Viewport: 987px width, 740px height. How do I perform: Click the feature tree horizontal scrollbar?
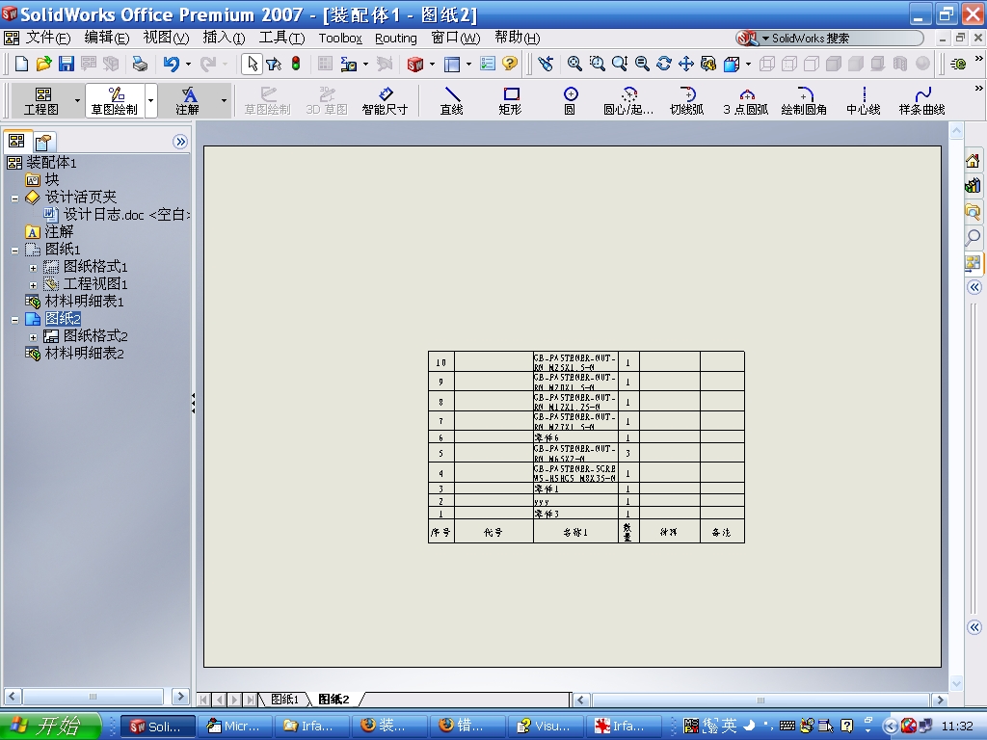(x=93, y=697)
